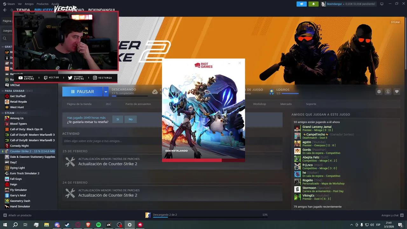The image size is (407, 229).
Task: Open the Workshop tab
Action: 259,104
